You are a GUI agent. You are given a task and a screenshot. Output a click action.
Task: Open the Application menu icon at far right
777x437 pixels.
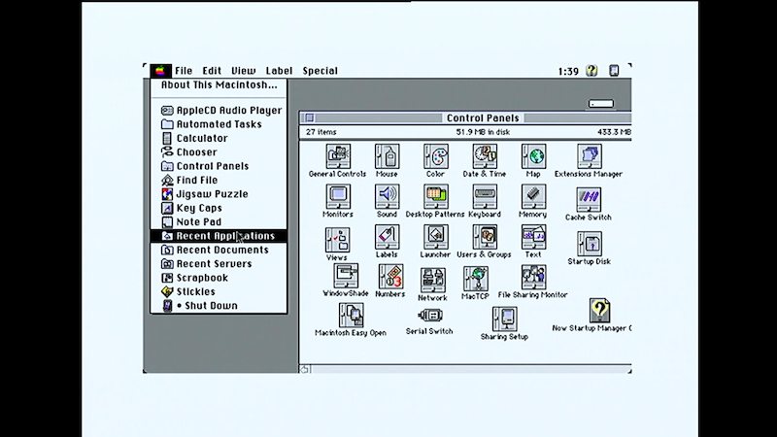coord(614,71)
